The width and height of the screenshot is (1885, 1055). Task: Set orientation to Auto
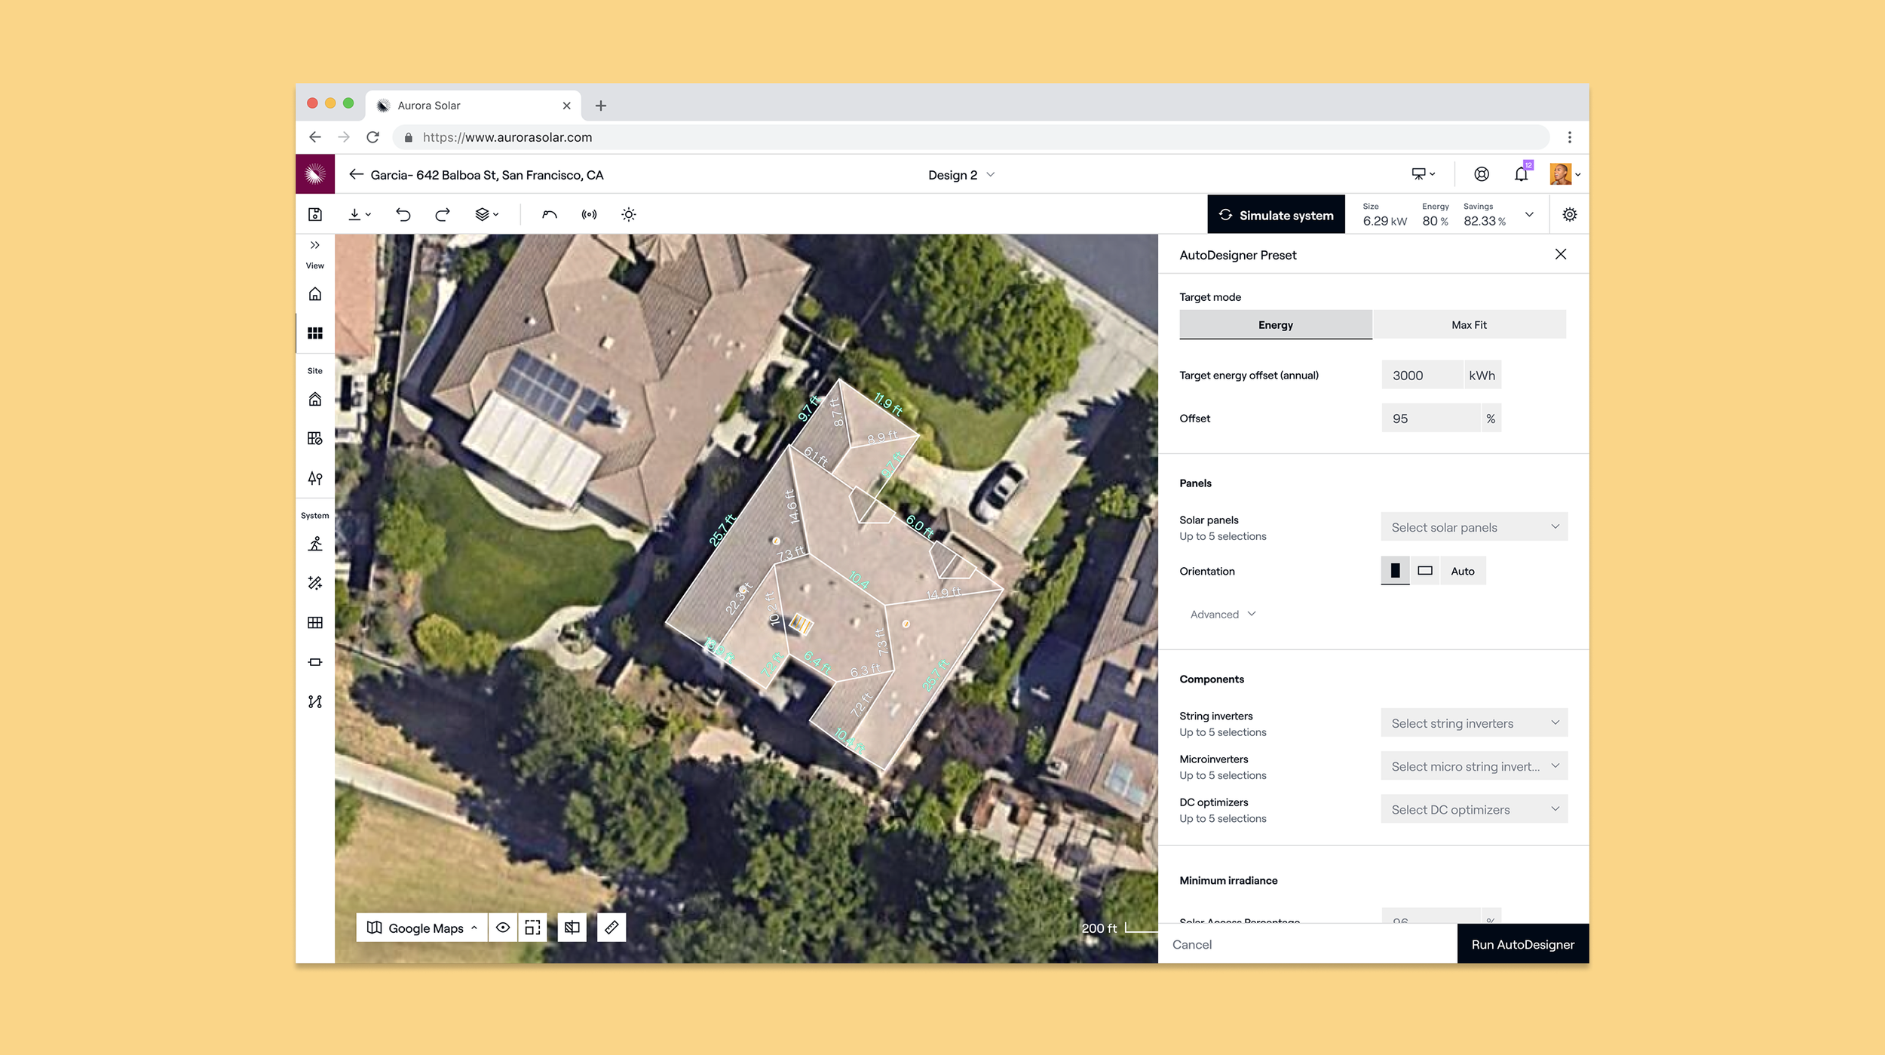[1462, 571]
